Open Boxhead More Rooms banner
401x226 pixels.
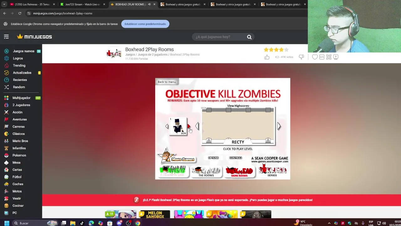(239, 171)
